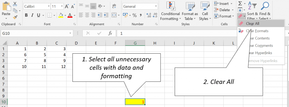
Task: Click the Format cells button
Action: coord(224,16)
